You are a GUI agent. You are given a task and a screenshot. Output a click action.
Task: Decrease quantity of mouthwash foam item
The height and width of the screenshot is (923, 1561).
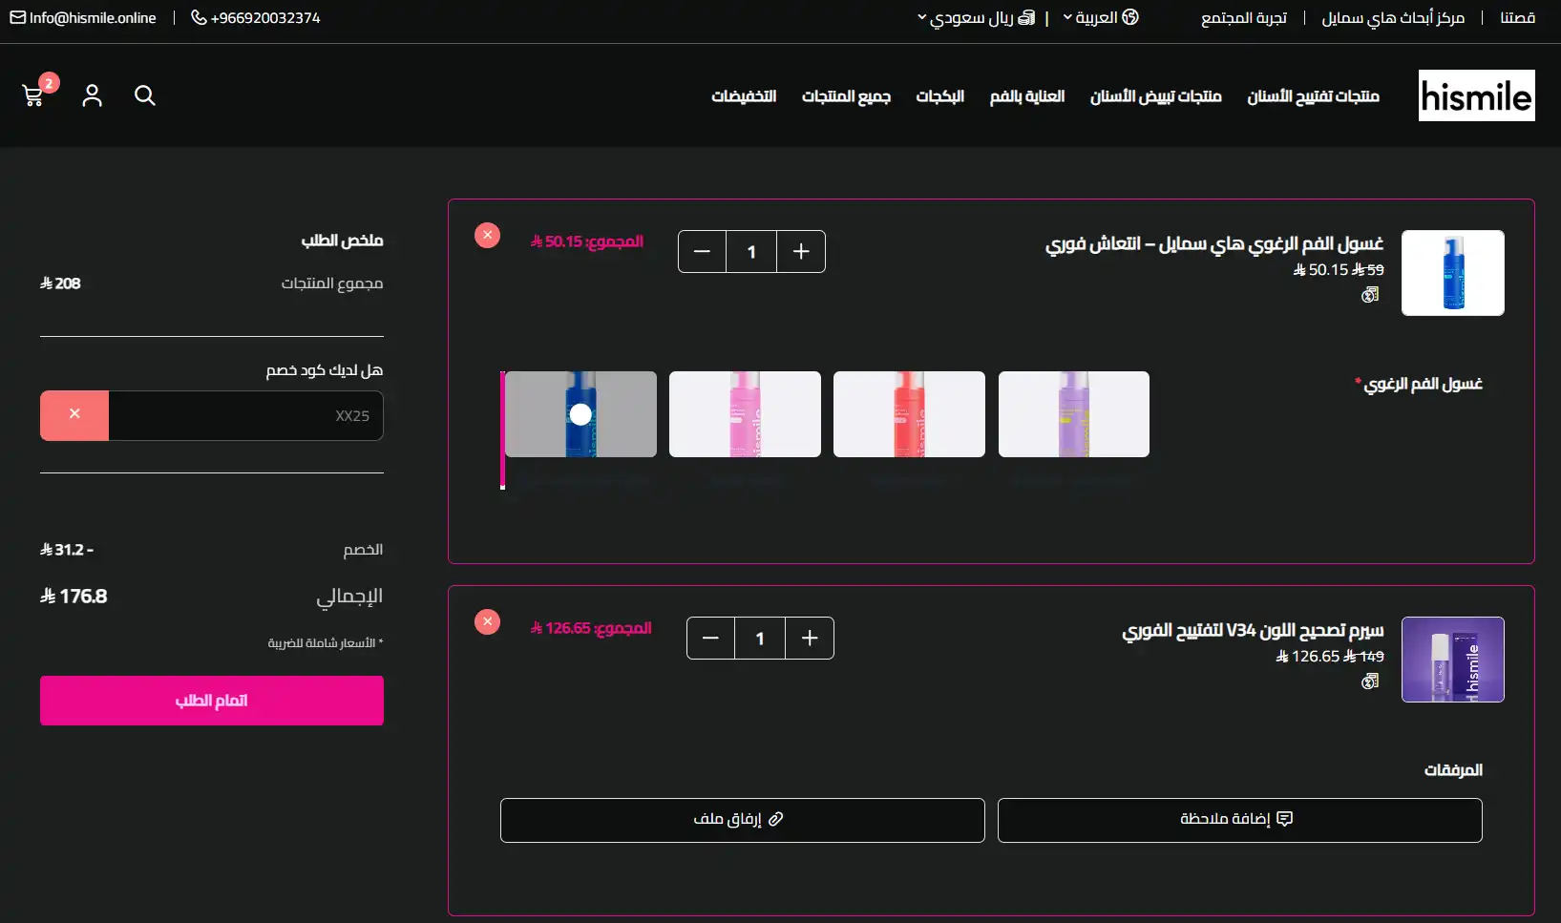coord(702,251)
